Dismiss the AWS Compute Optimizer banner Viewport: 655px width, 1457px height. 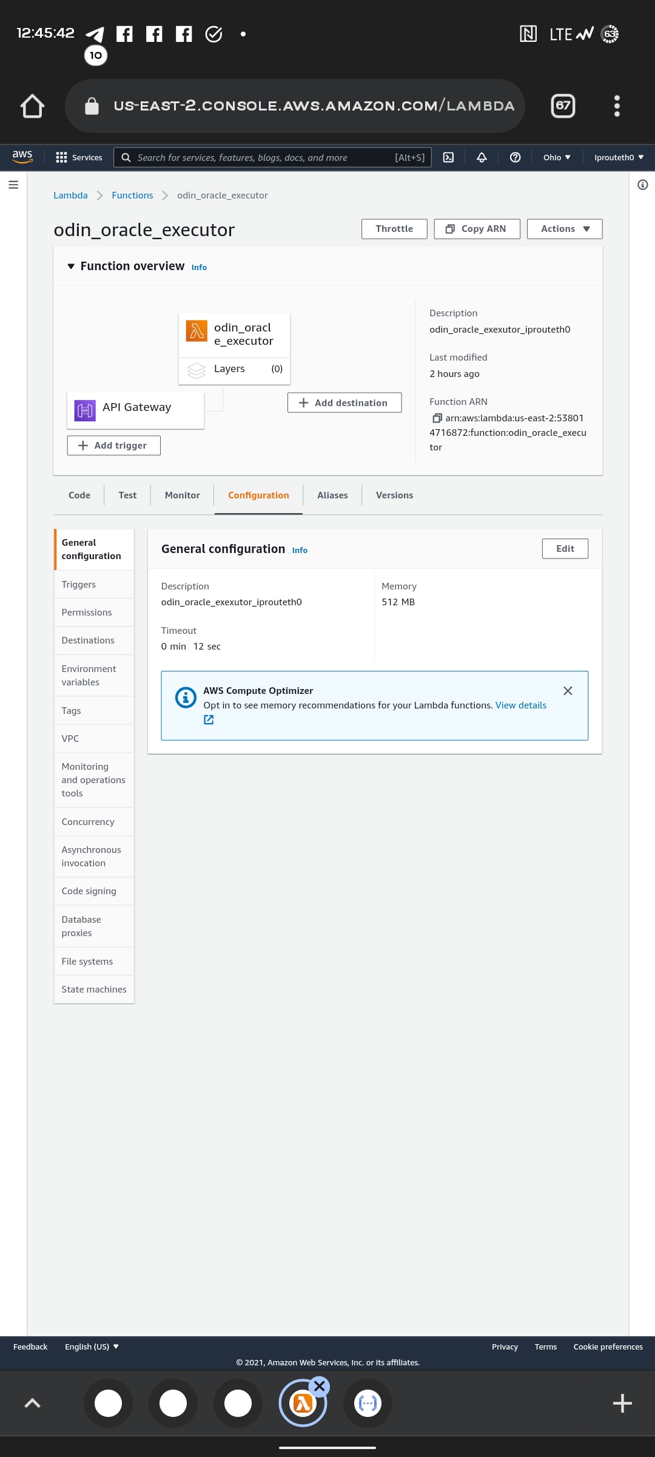(x=568, y=691)
